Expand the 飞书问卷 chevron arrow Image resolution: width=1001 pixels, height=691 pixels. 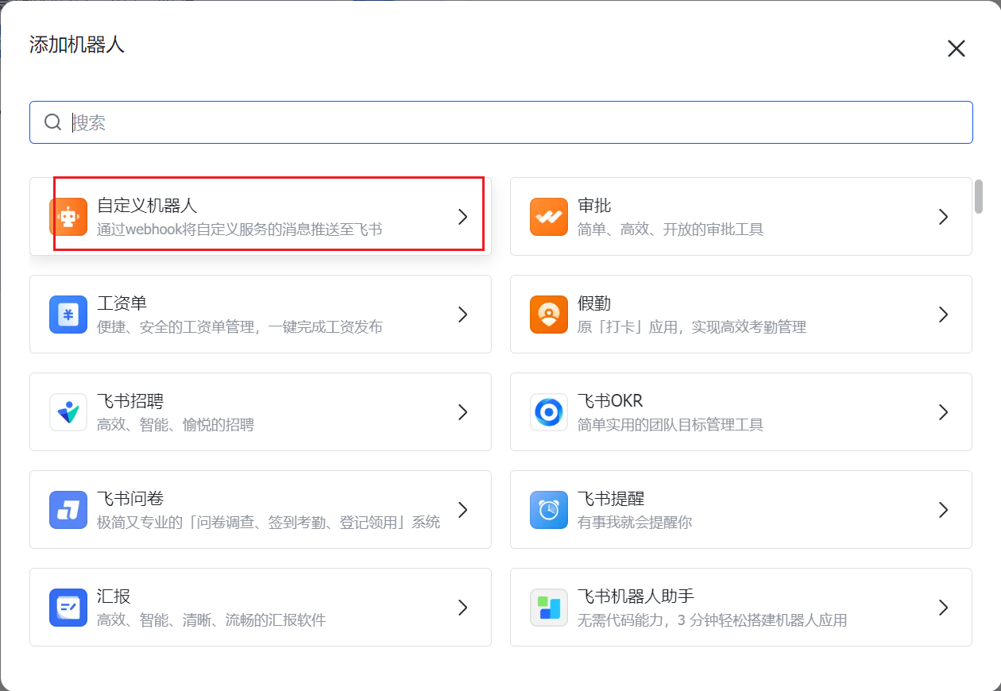point(463,510)
